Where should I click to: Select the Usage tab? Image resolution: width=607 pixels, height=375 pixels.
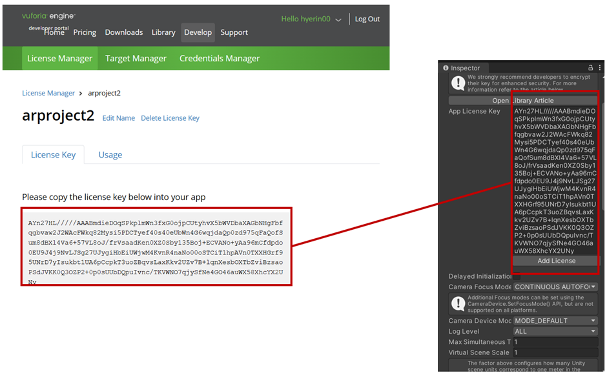110,155
